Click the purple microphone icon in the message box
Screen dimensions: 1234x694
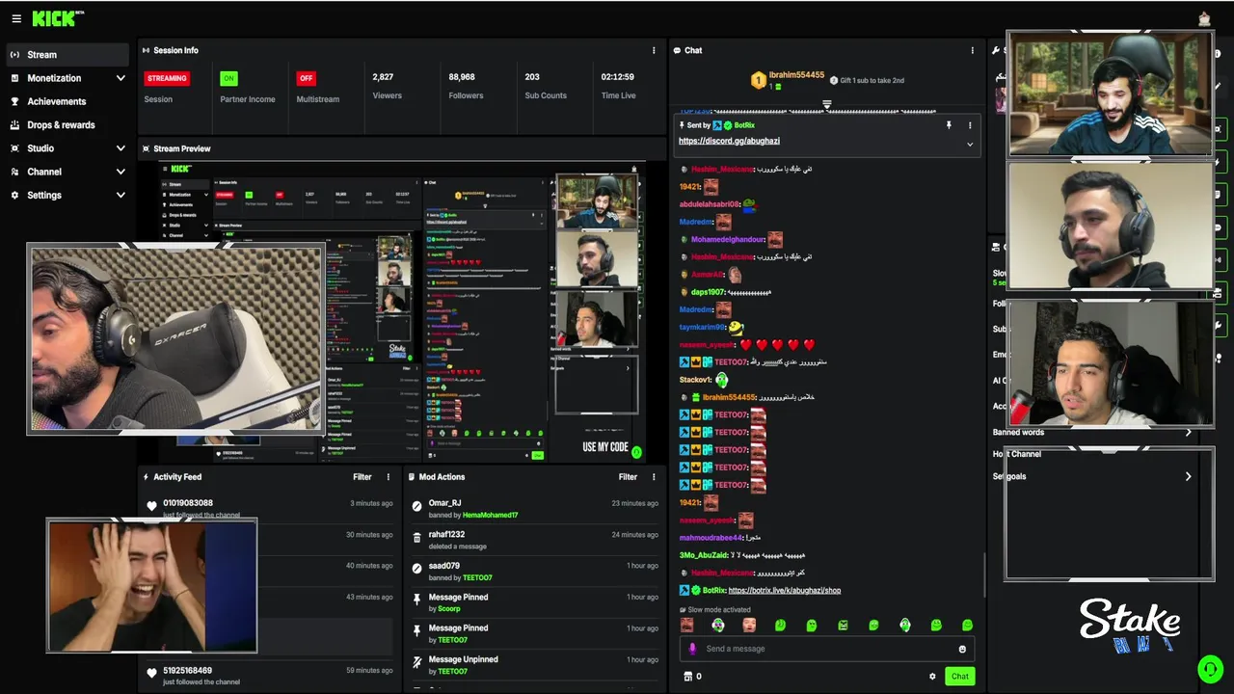pyautogui.click(x=692, y=649)
